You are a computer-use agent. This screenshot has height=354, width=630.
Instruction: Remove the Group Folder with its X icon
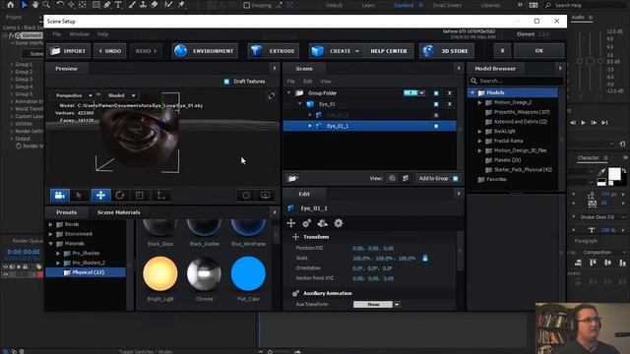450,93
